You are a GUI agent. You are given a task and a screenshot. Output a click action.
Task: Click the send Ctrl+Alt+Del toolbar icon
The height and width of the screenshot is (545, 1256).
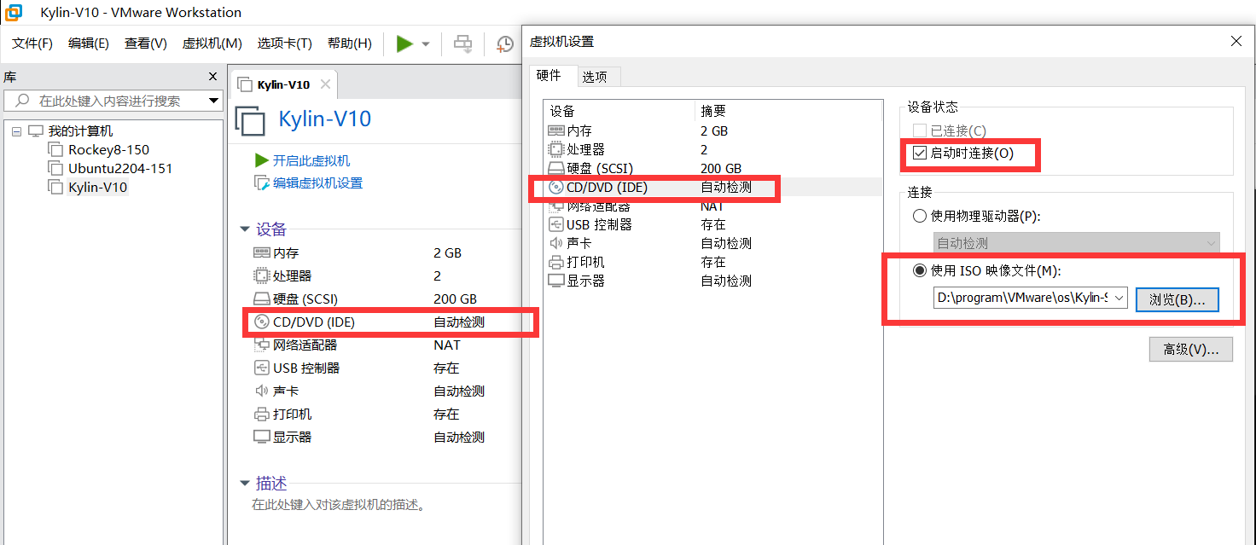[x=462, y=43]
